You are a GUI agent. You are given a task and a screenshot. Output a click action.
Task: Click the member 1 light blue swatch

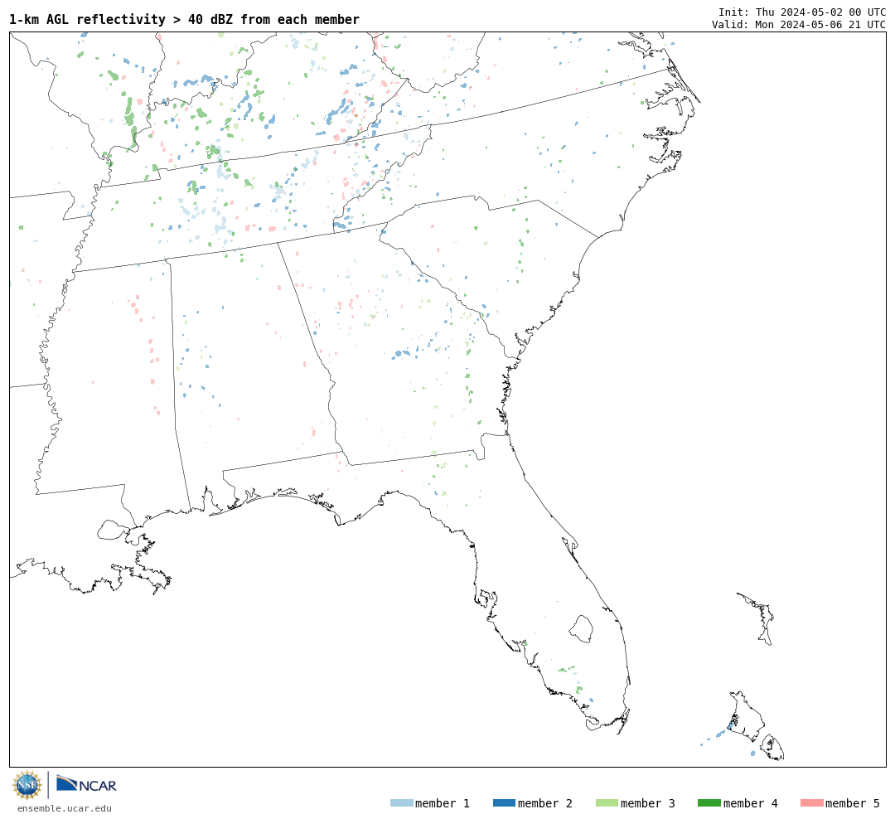[401, 803]
